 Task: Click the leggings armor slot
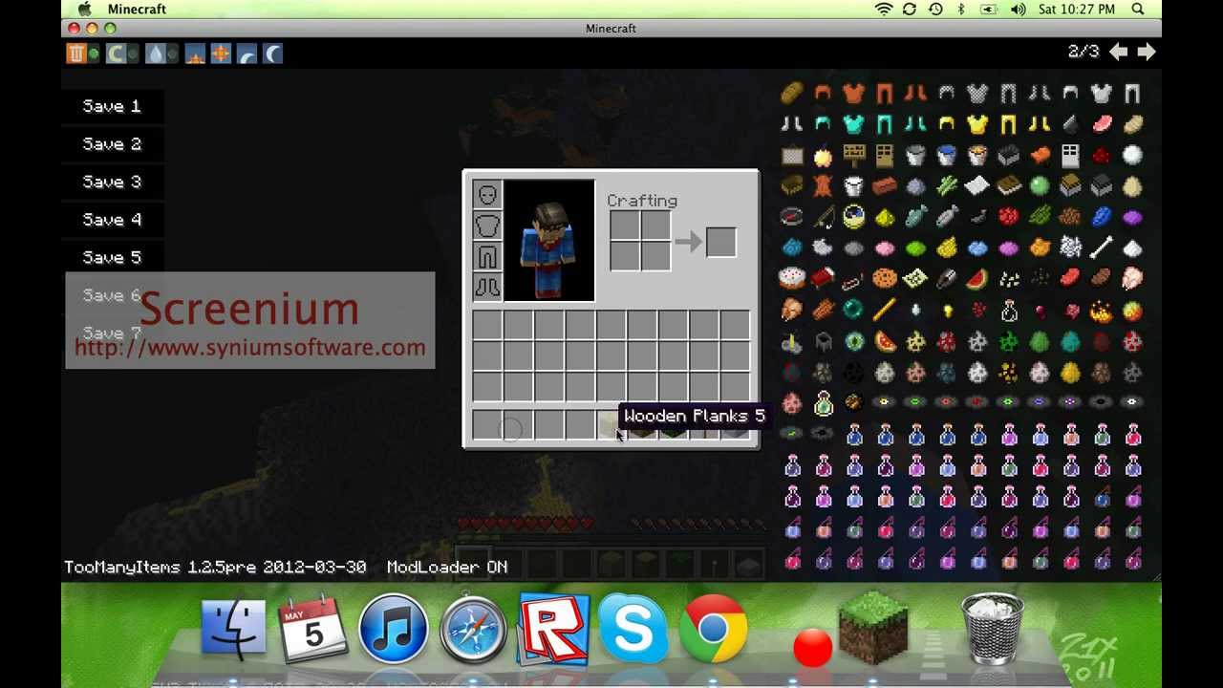[487, 256]
